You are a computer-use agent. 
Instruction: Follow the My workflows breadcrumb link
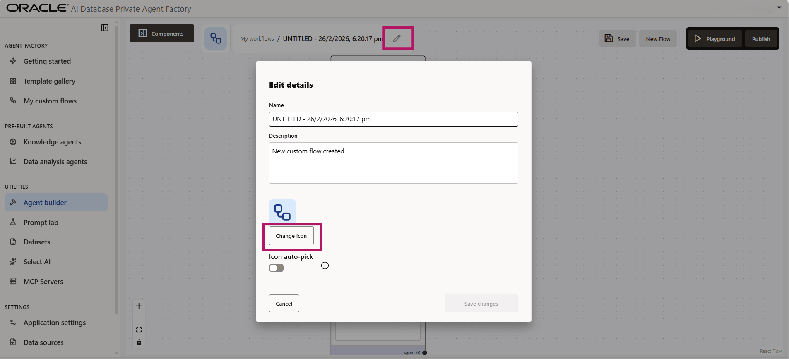click(x=257, y=39)
